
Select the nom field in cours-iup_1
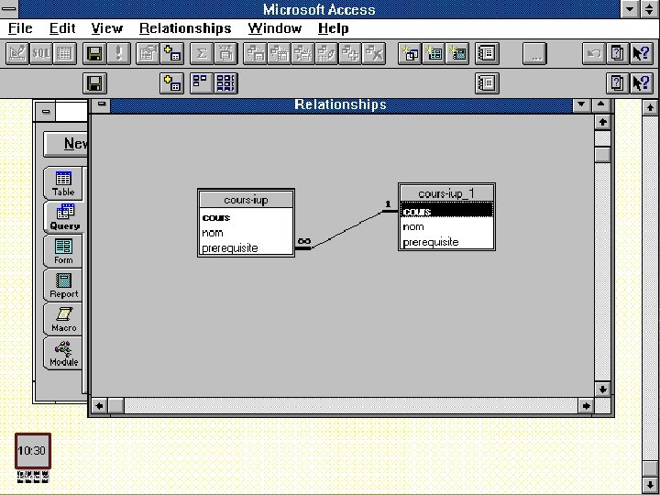pos(446,226)
